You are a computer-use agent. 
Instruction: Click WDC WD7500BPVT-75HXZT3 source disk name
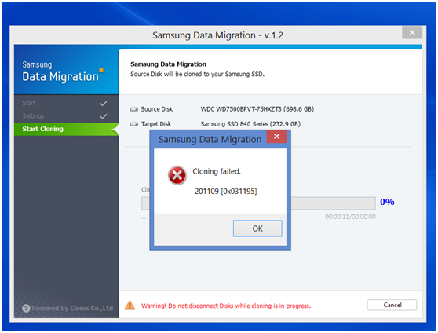[257, 108]
